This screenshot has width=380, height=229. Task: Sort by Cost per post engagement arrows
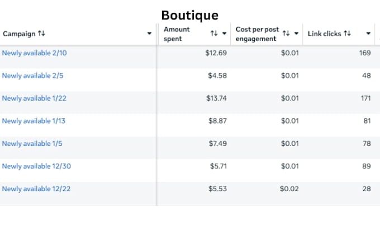click(x=286, y=33)
